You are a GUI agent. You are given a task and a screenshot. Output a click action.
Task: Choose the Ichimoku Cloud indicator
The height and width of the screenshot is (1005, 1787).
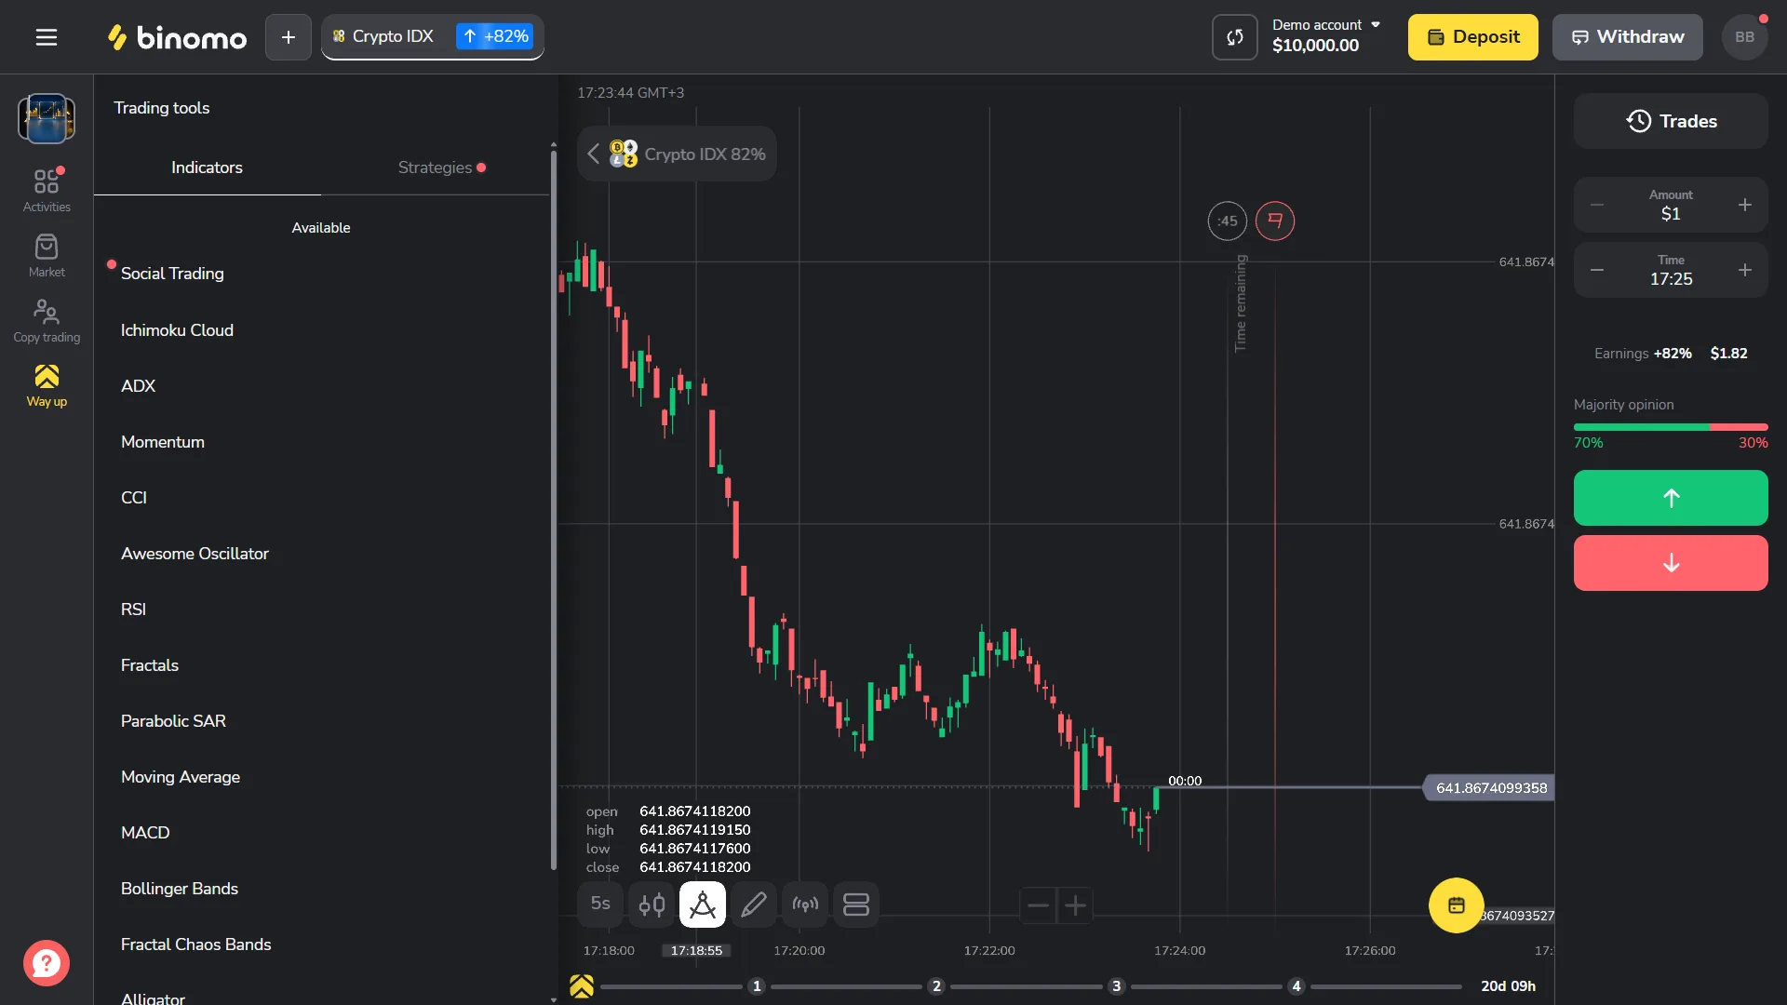[x=177, y=330]
